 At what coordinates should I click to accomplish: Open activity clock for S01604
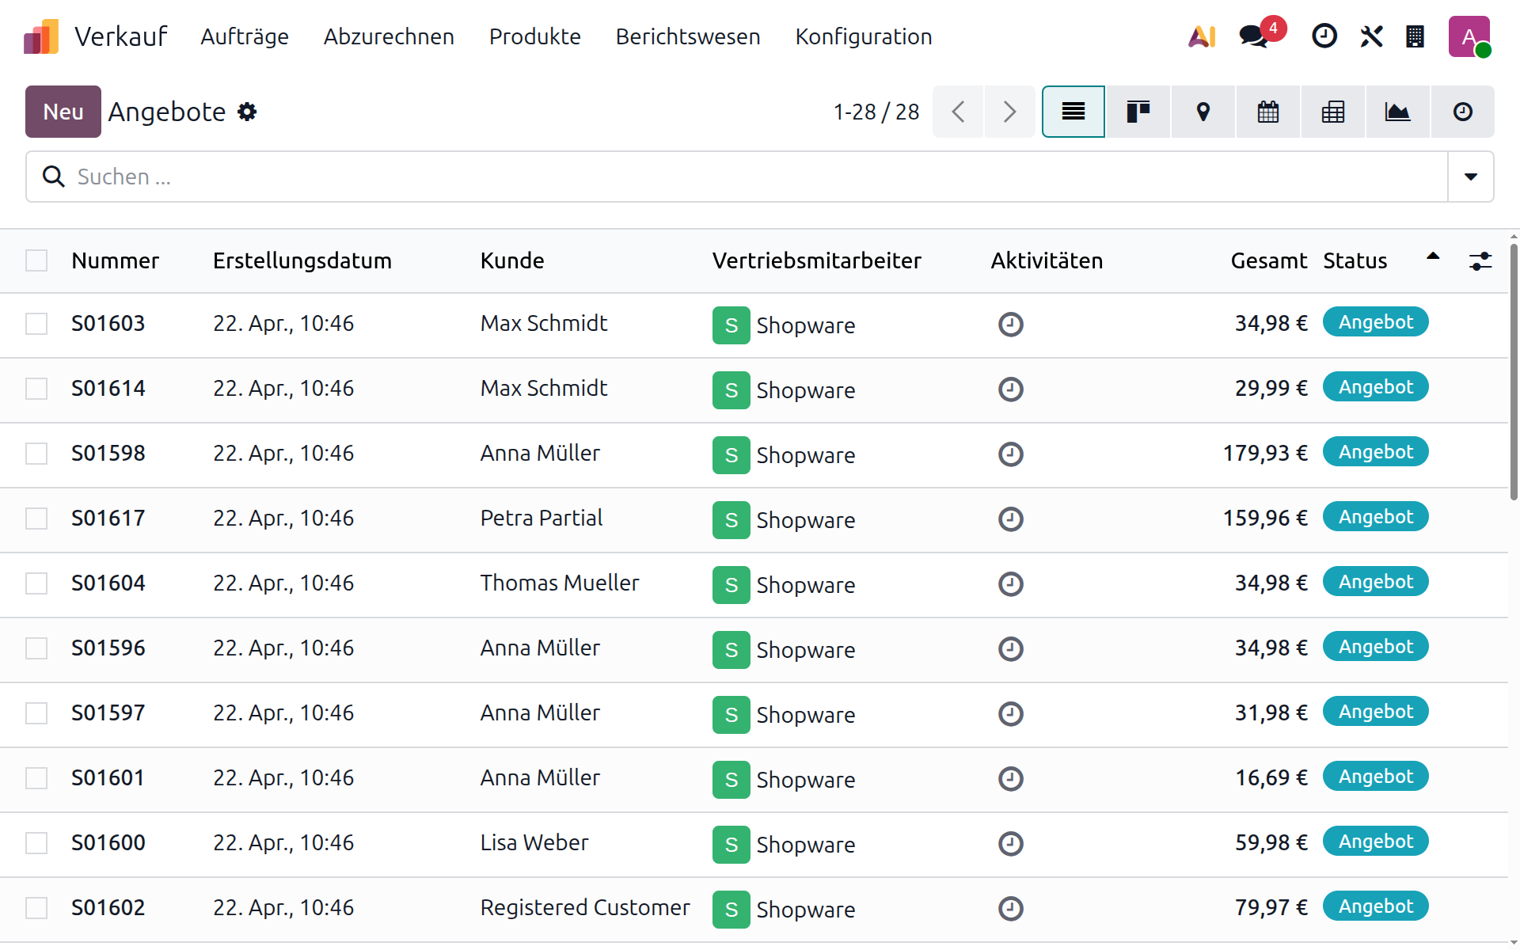(1011, 584)
